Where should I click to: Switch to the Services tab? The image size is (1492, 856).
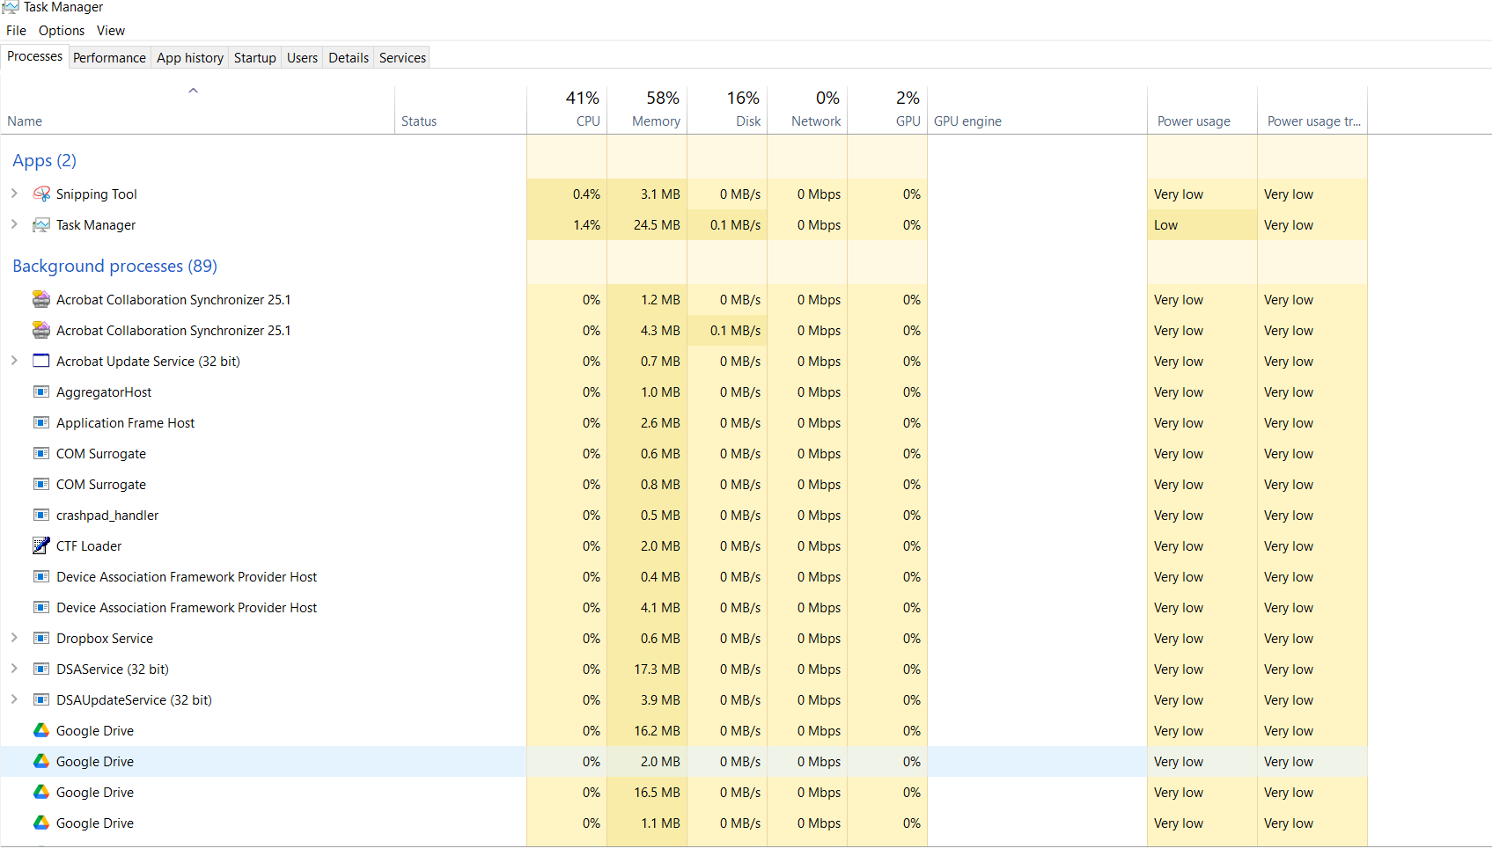[403, 58]
